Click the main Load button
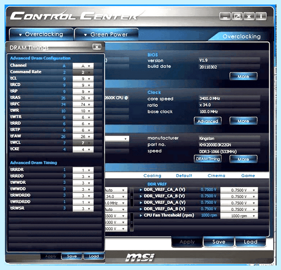281x270 pixels. [251, 242]
